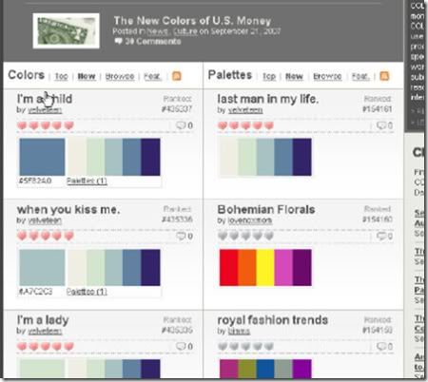
Task: Select the New tab in Colors section
Action: 87,76
